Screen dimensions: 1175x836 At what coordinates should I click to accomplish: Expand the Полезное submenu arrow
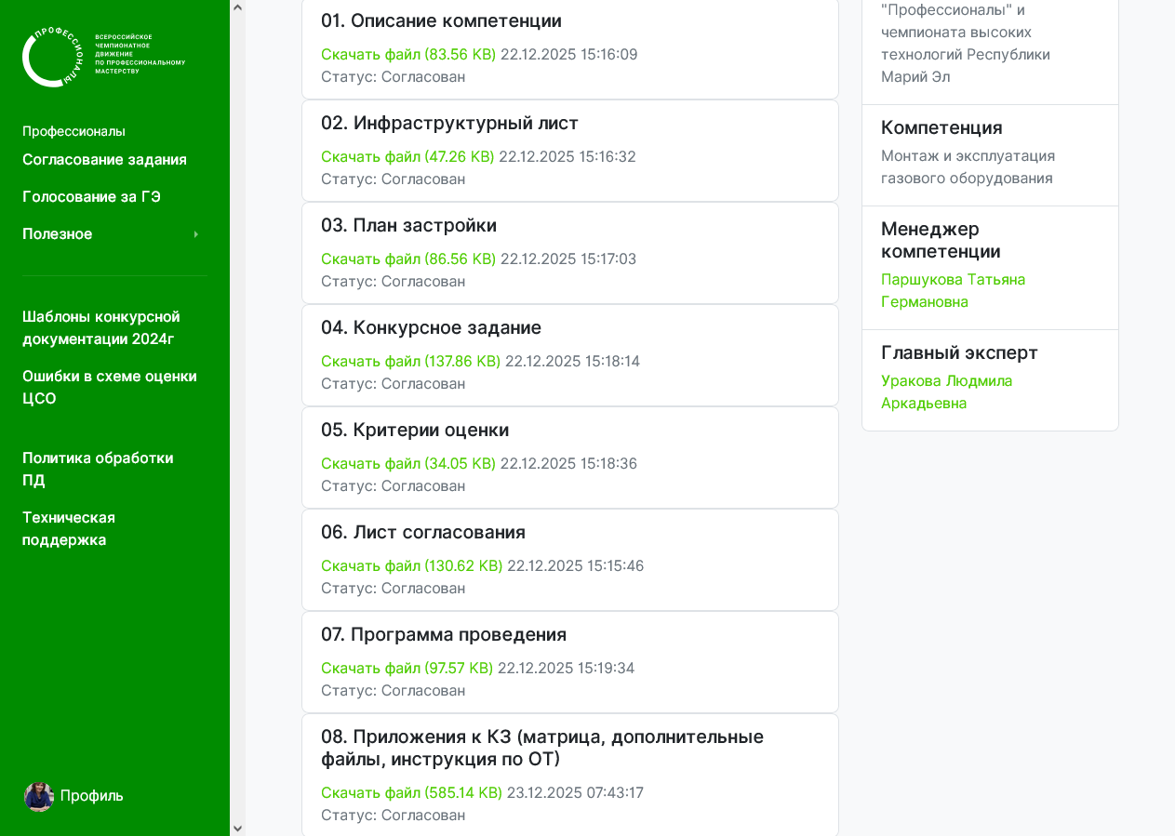[x=195, y=234]
